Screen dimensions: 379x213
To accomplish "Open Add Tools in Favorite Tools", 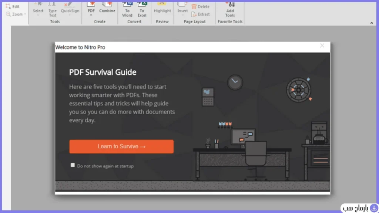I will [x=230, y=10].
